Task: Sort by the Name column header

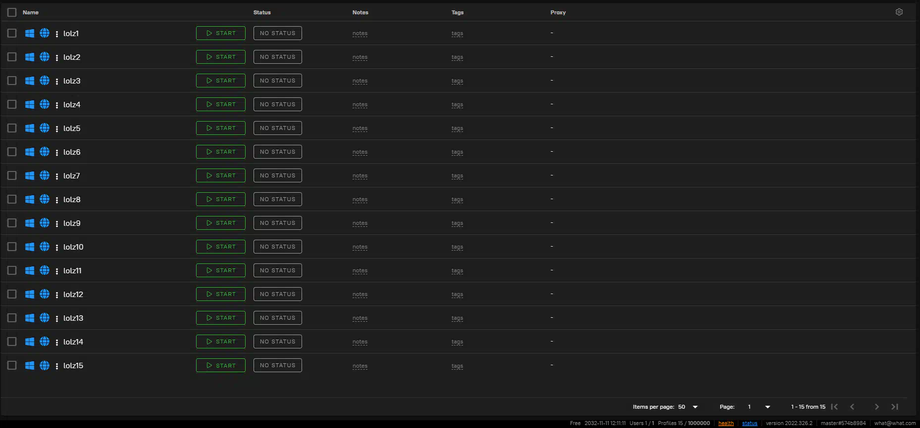Action: [x=31, y=12]
